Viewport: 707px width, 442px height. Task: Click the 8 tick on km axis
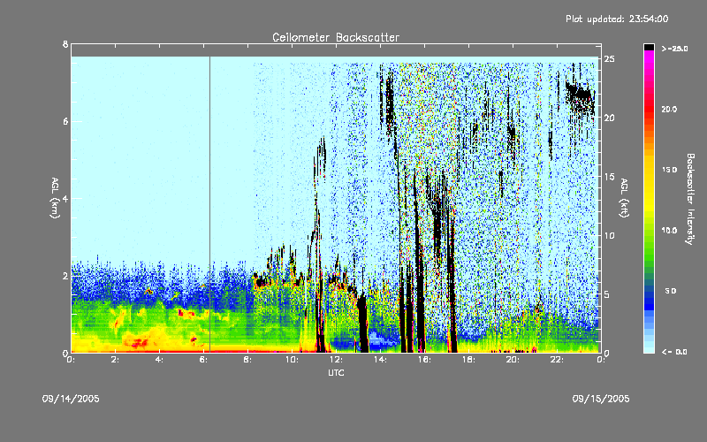[65, 44]
